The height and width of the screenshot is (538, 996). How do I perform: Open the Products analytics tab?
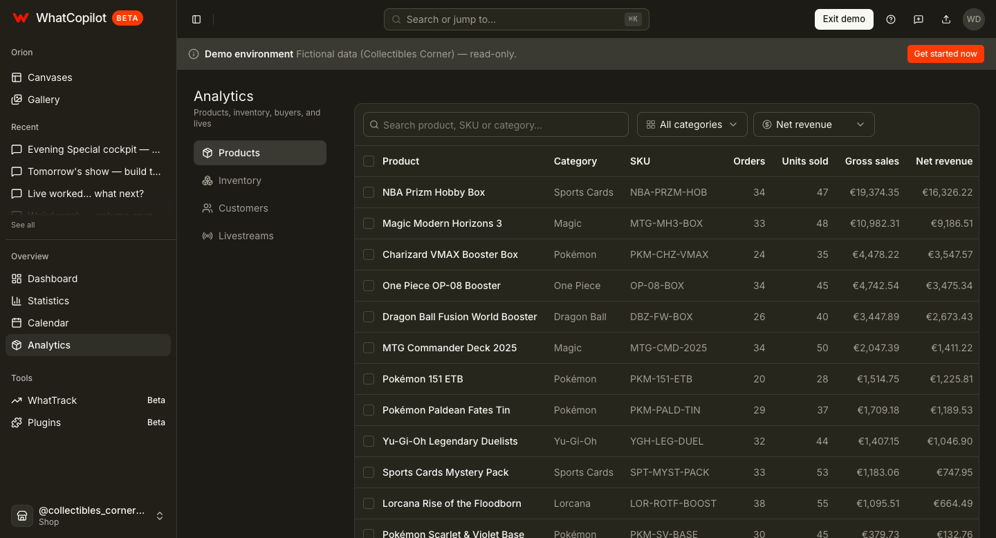coord(260,153)
